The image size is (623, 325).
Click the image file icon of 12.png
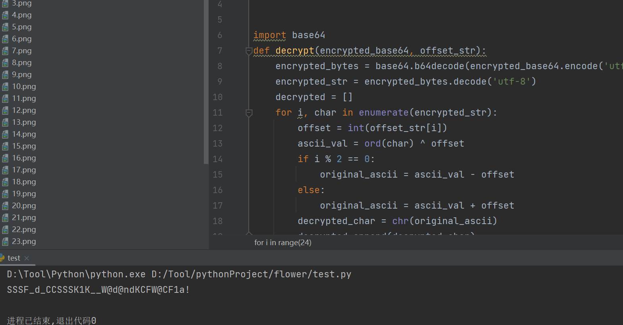pyautogui.click(x=5, y=110)
